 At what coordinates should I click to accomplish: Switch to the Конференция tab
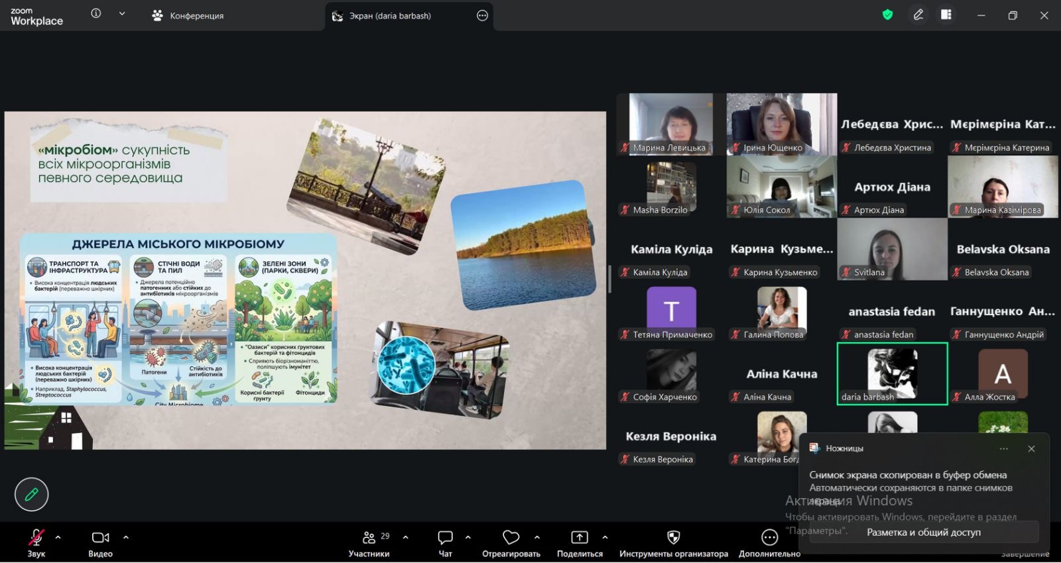point(188,15)
